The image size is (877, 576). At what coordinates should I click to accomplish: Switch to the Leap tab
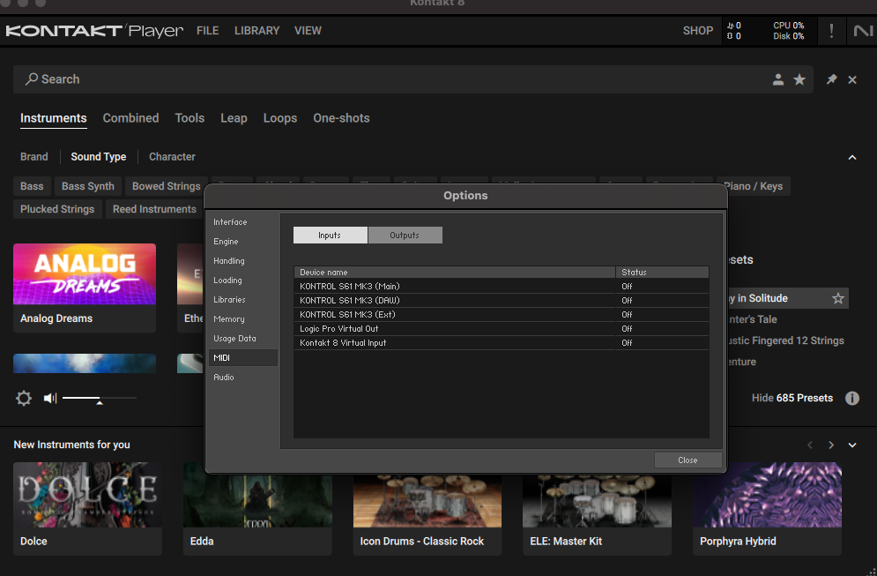coord(234,118)
